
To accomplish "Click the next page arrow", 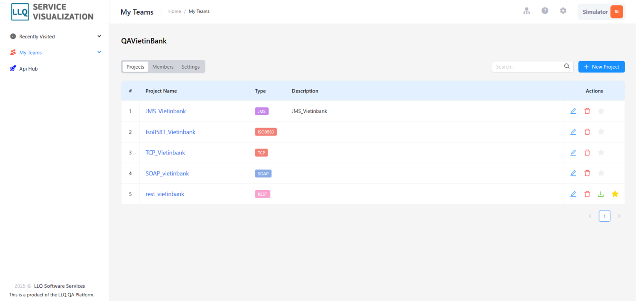I will pos(619,216).
